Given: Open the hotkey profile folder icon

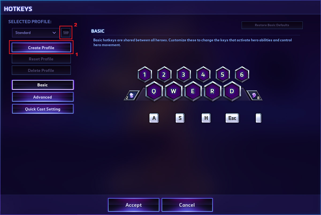Looking at the screenshot, I should pos(66,33).
